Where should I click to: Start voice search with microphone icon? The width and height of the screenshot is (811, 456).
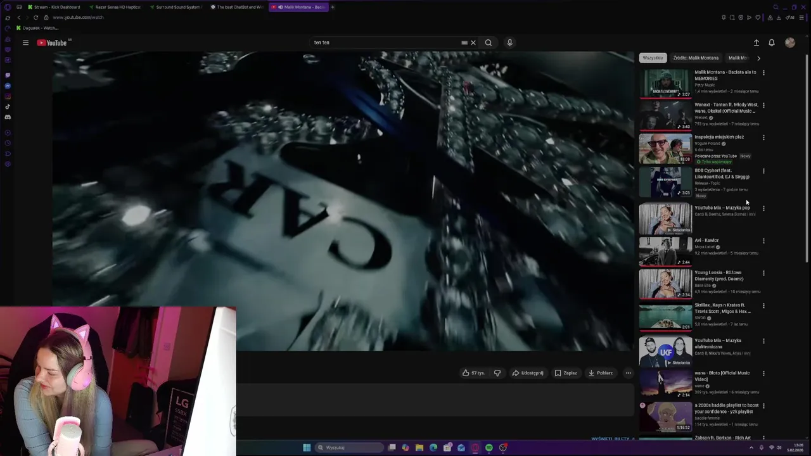509,42
